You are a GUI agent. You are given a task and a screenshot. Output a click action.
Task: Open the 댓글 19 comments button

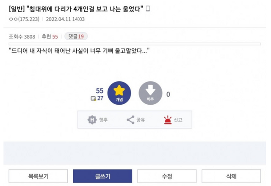point(76,36)
